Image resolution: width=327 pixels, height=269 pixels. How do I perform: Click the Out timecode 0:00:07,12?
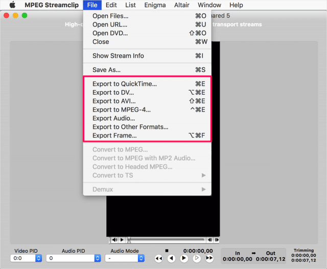point(270,259)
